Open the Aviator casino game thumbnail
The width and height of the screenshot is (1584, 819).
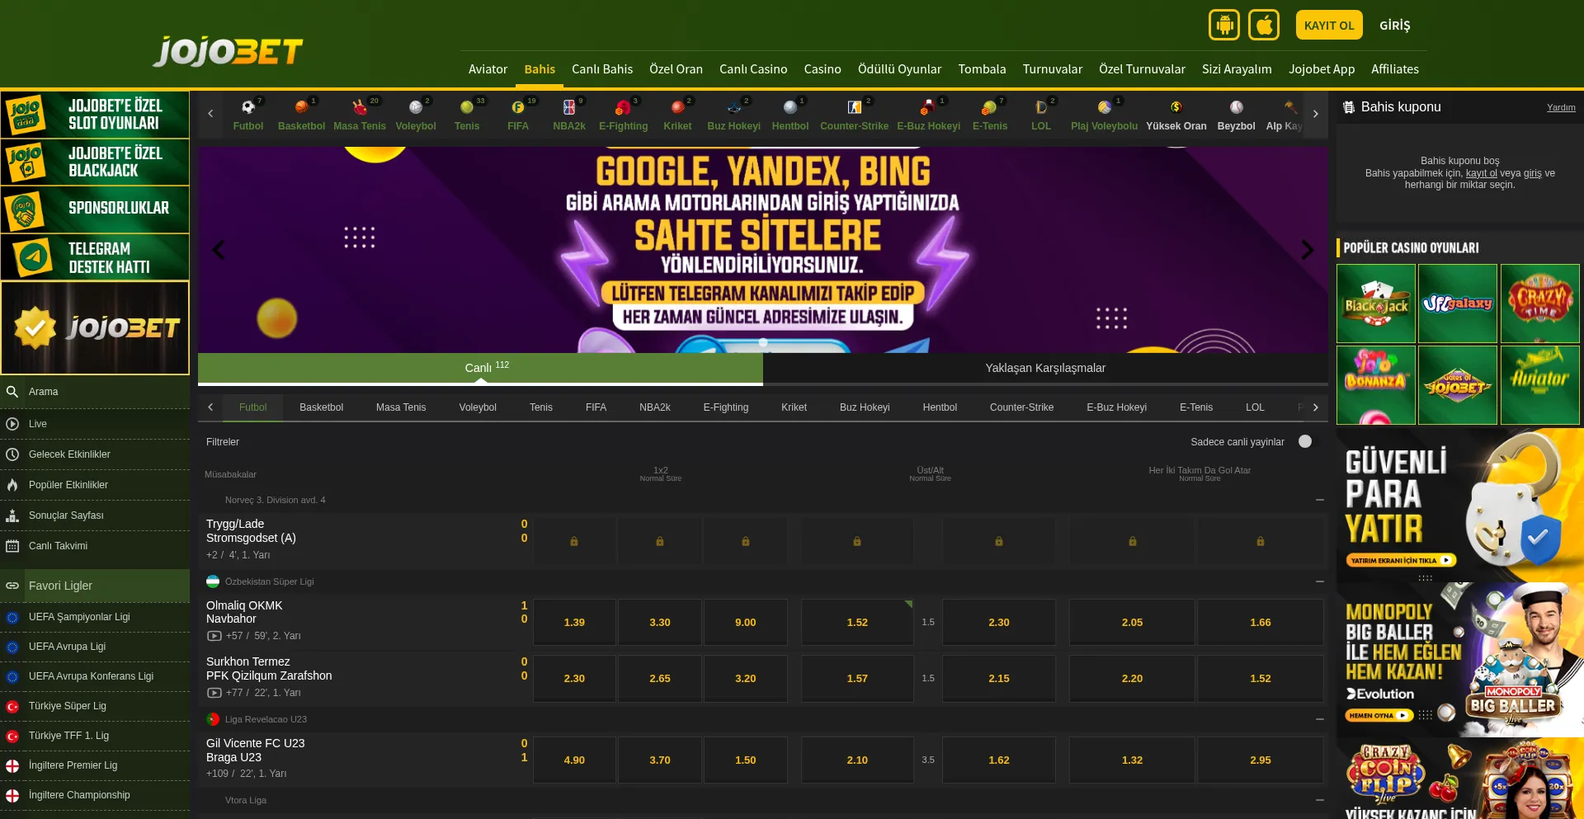coord(1539,384)
